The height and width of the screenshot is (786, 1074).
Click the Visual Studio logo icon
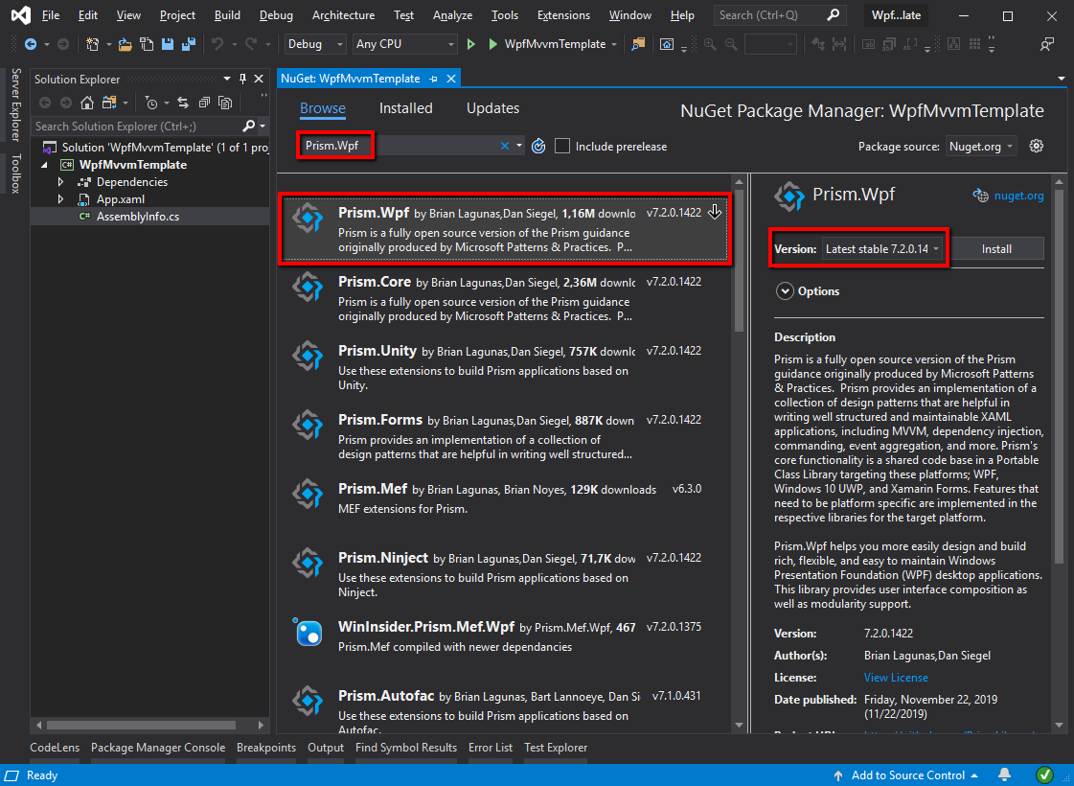[21, 15]
